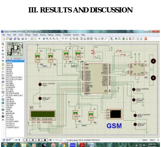This screenshot has height=147, width=161.
Task: Toggle the false origin
Action: click(39, 39)
